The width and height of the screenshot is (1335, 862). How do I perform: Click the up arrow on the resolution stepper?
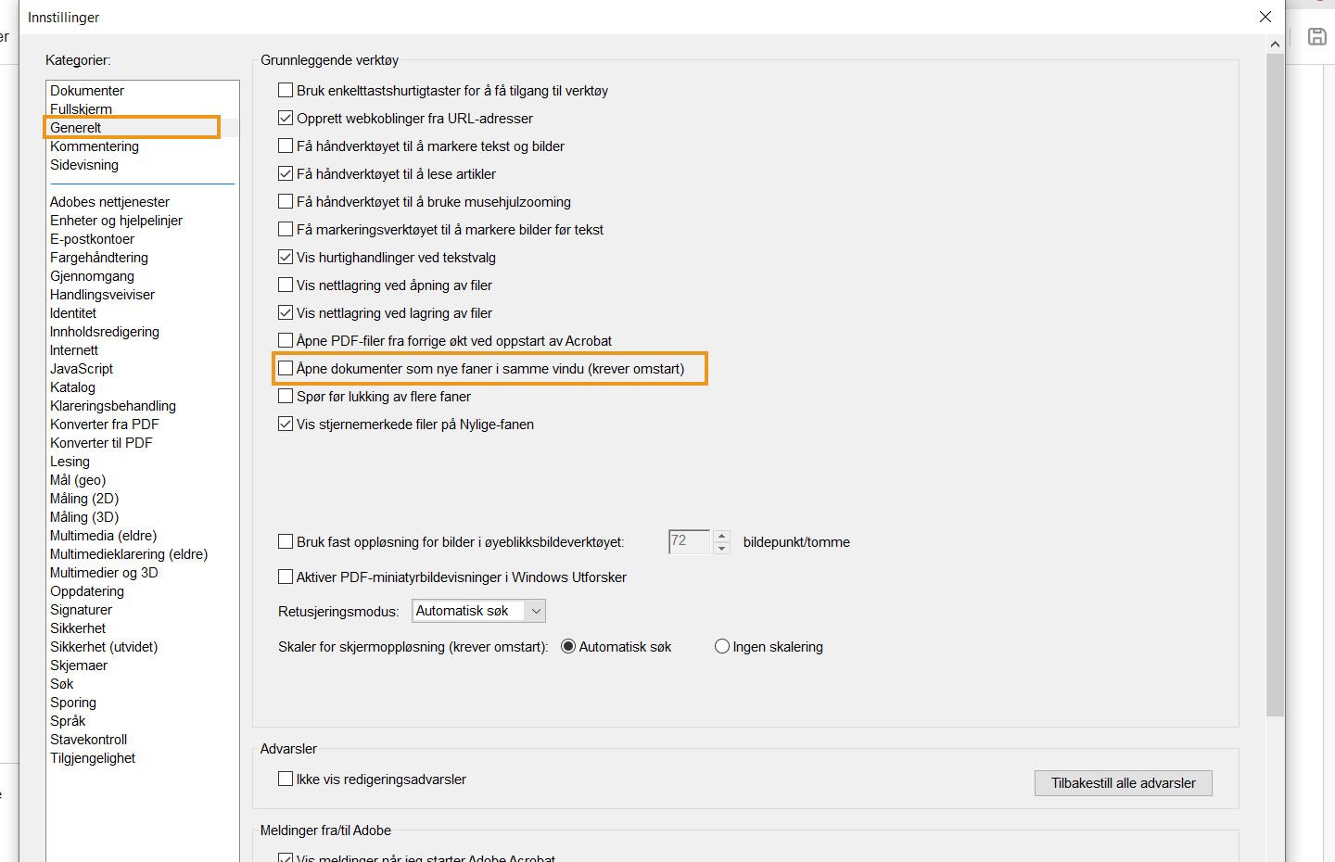[722, 536]
